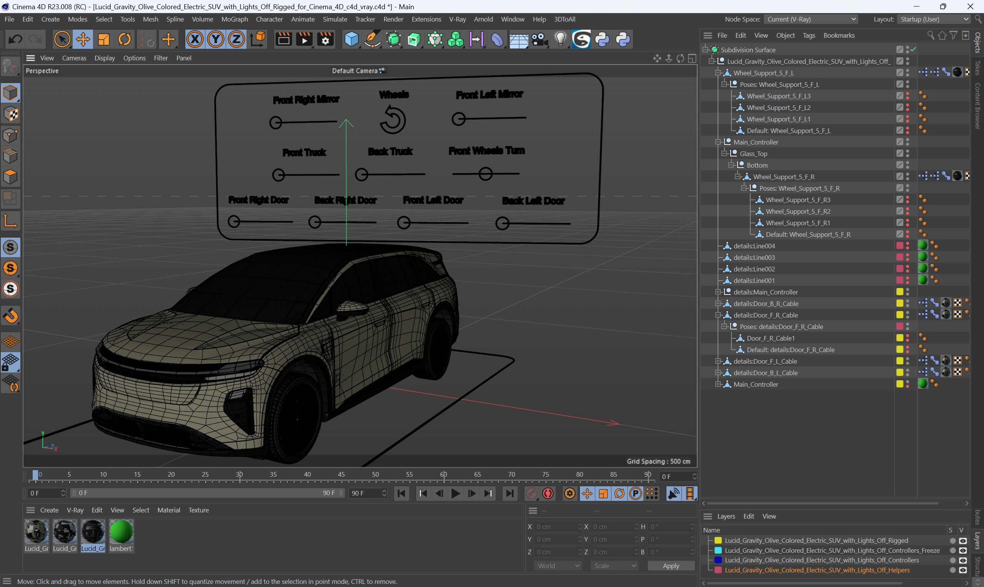Screen dimensions: 984x587
Task: Click the magnet Snap icon in left sidebar
Action: pyautogui.click(x=11, y=316)
